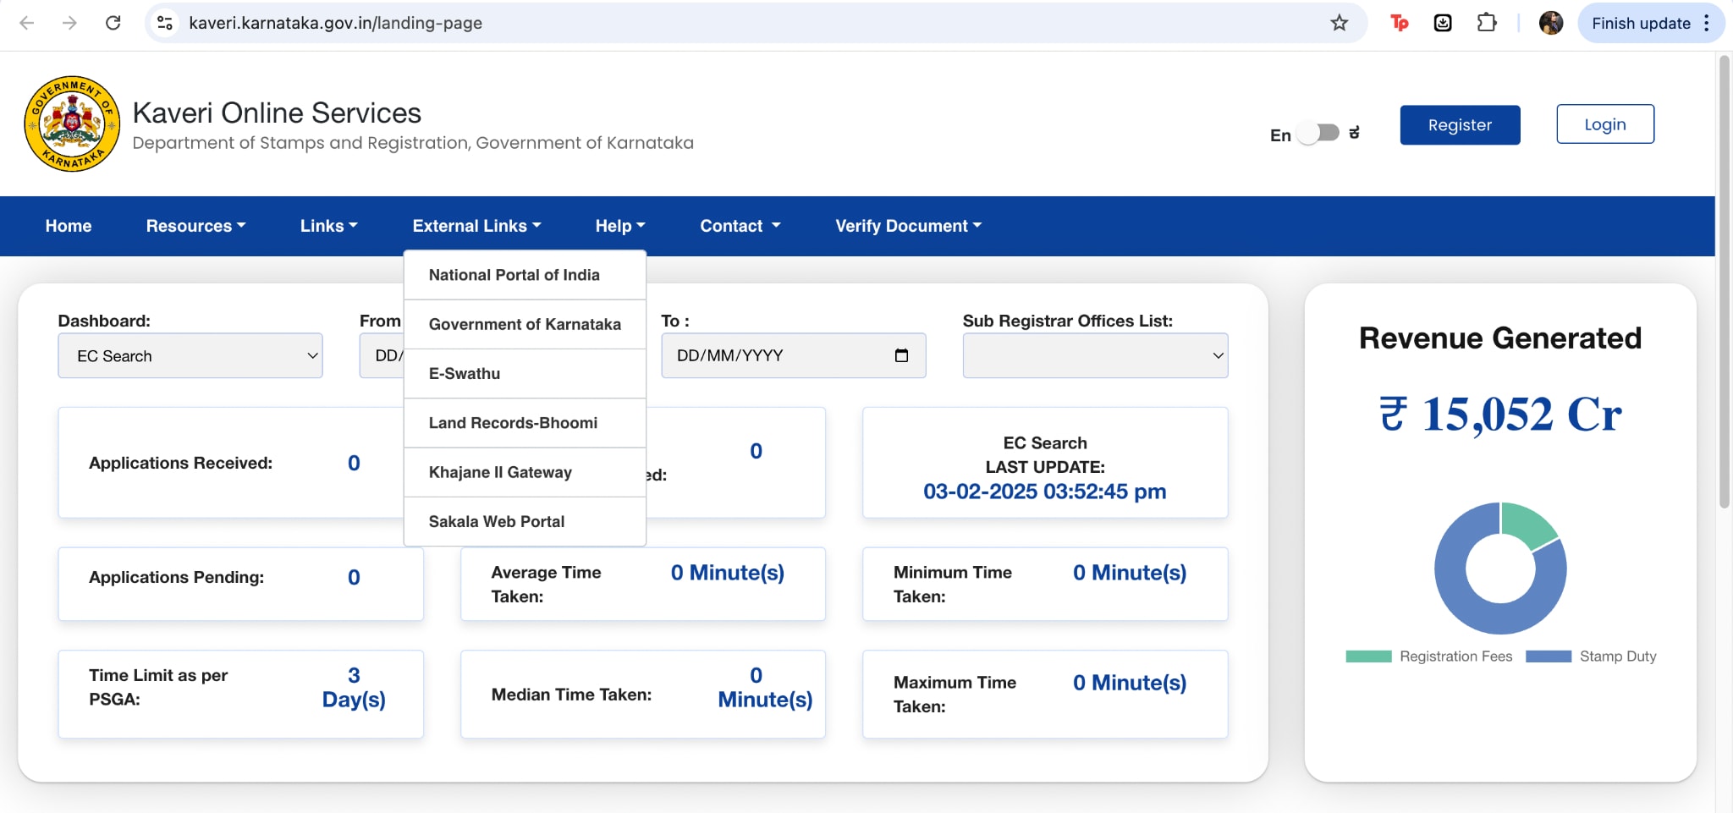Click the downloads extension icon in the toolbar
1733x813 pixels.
pyautogui.click(x=1443, y=23)
